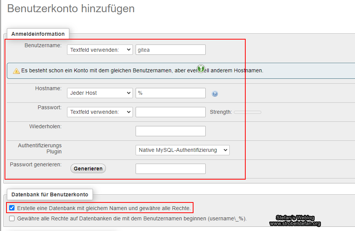This screenshot has width=355, height=231.
Task: Click the hostname field containing '%'
Action: pos(170,93)
